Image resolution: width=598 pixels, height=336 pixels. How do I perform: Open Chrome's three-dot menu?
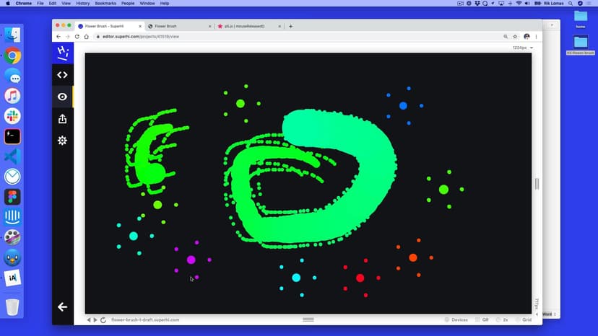[537, 36]
